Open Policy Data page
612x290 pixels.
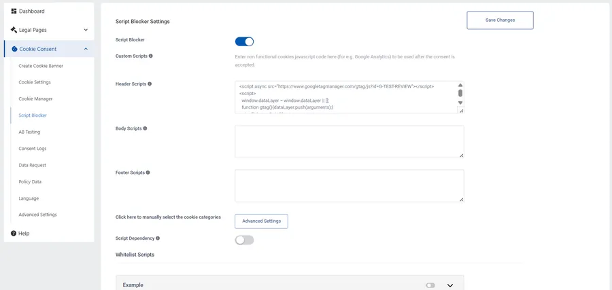coord(30,181)
